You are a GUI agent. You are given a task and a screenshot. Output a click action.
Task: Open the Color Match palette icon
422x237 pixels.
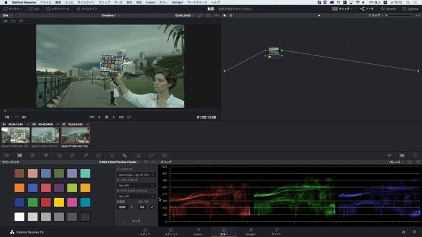[19, 155]
